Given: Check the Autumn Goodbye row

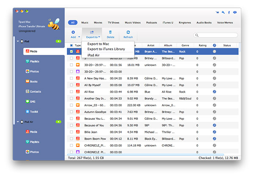Looking at the screenshot, I should tap(71, 112).
